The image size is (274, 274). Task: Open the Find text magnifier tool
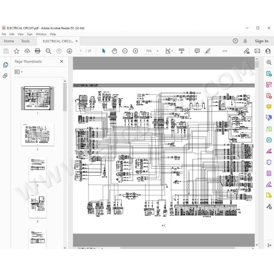pyautogui.click(x=49, y=51)
